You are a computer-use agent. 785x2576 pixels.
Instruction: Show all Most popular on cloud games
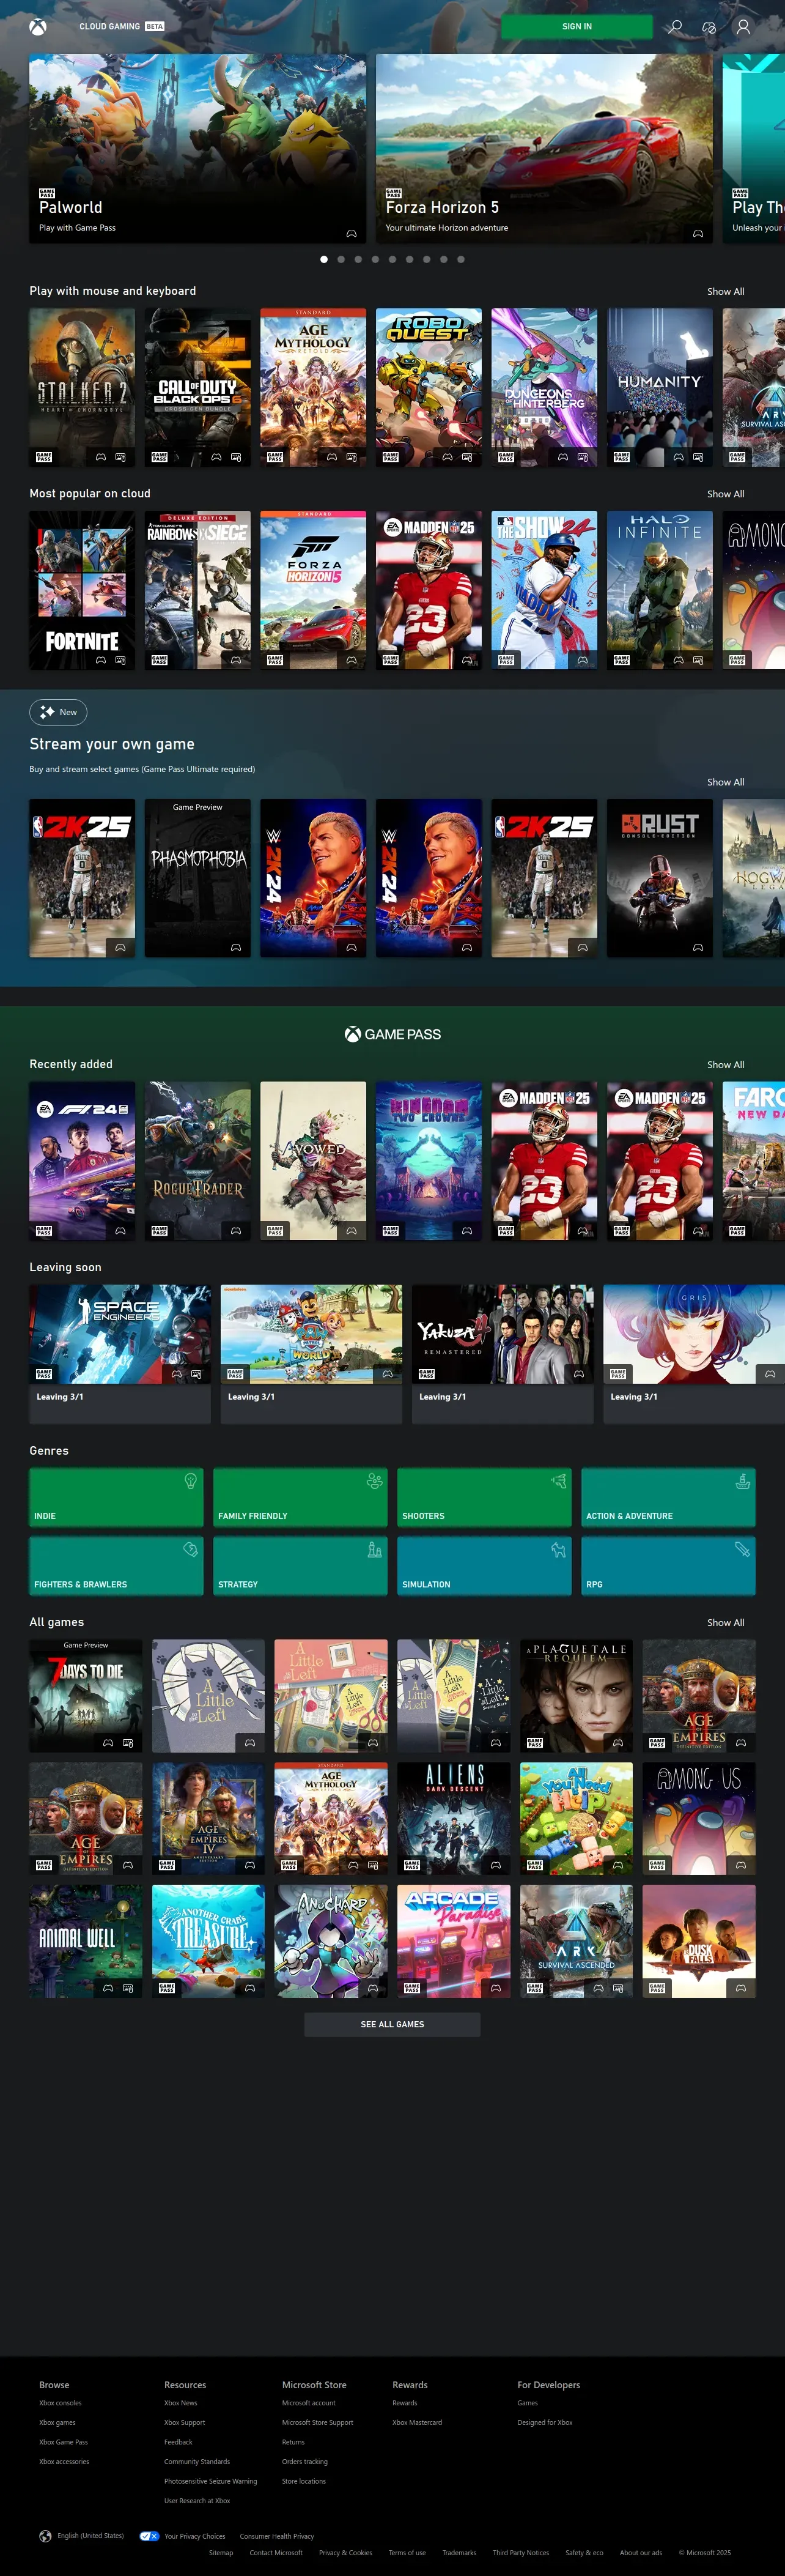click(x=726, y=494)
